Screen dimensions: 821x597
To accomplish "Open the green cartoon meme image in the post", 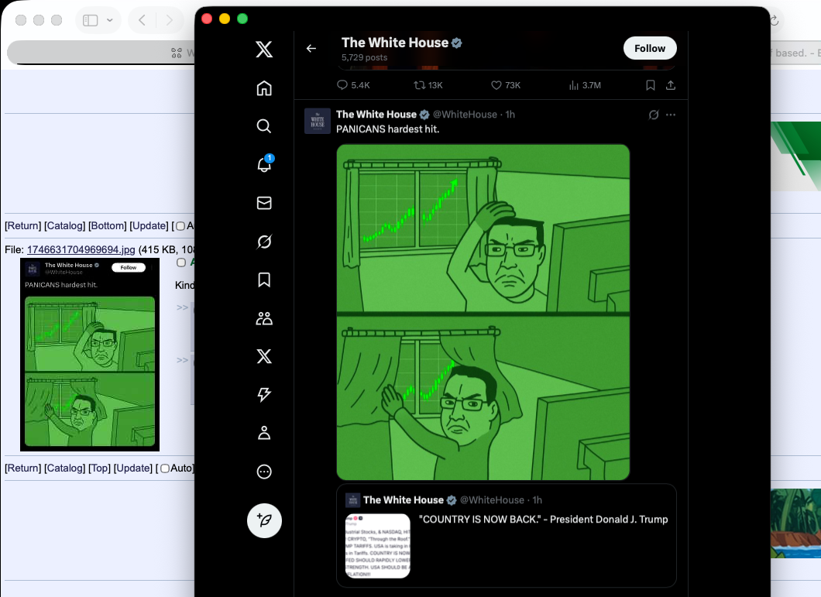I will 483,312.
